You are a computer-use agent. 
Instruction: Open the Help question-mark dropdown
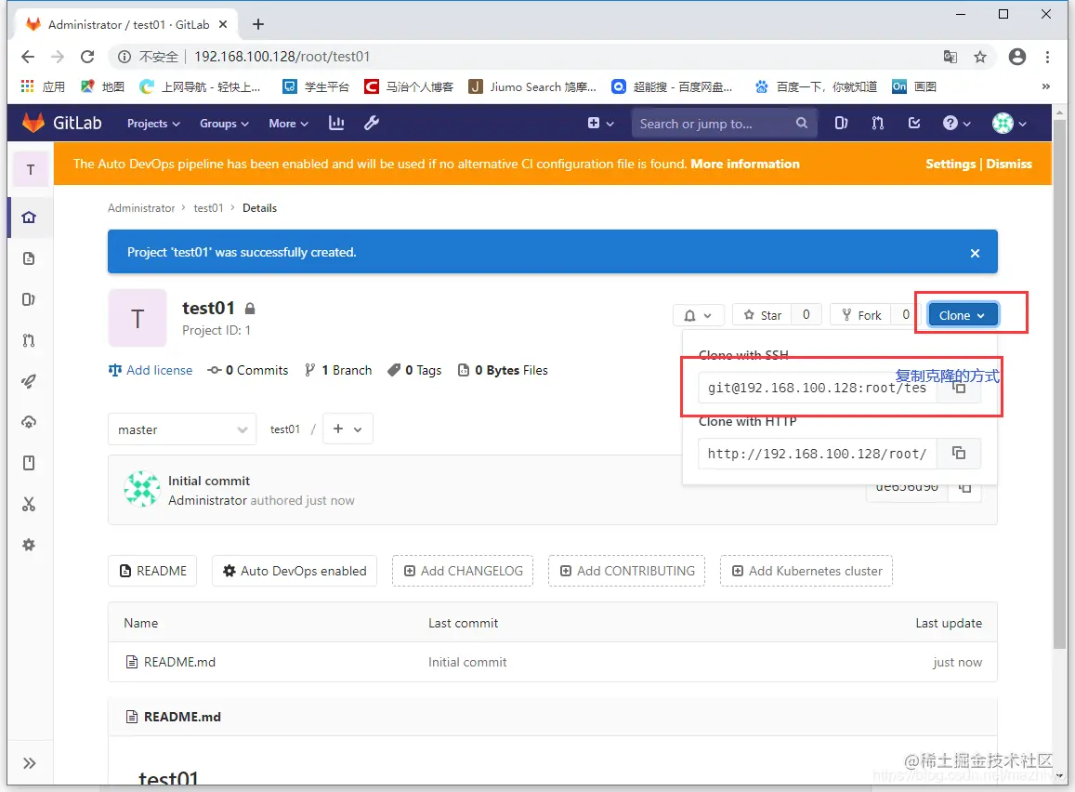click(956, 124)
